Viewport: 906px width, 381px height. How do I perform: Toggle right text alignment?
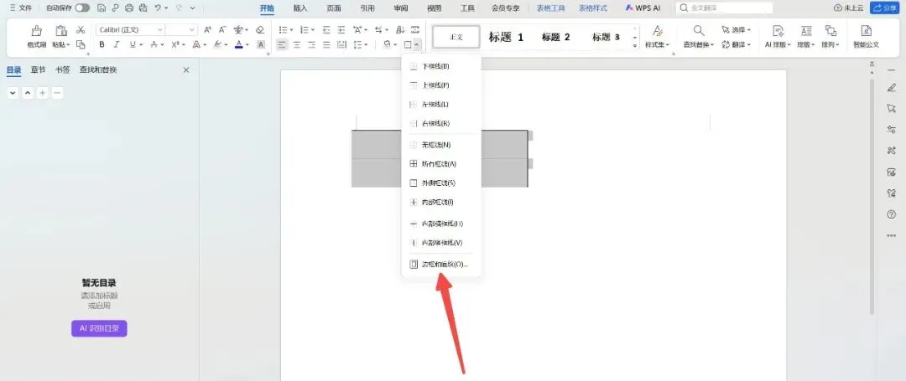pos(311,44)
